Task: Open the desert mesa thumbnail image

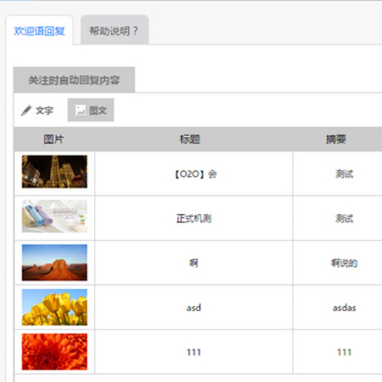Action: (x=55, y=262)
